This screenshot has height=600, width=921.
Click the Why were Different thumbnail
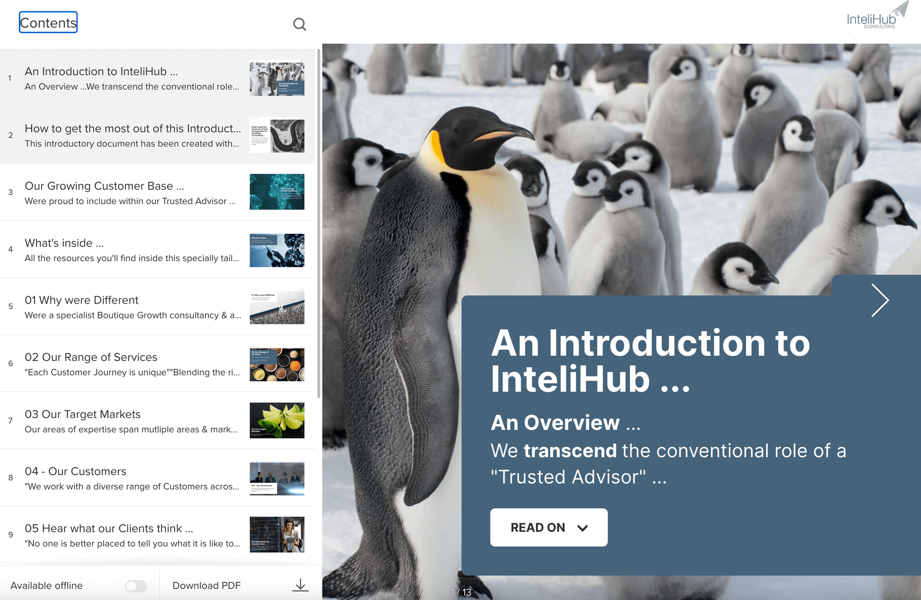(x=277, y=307)
